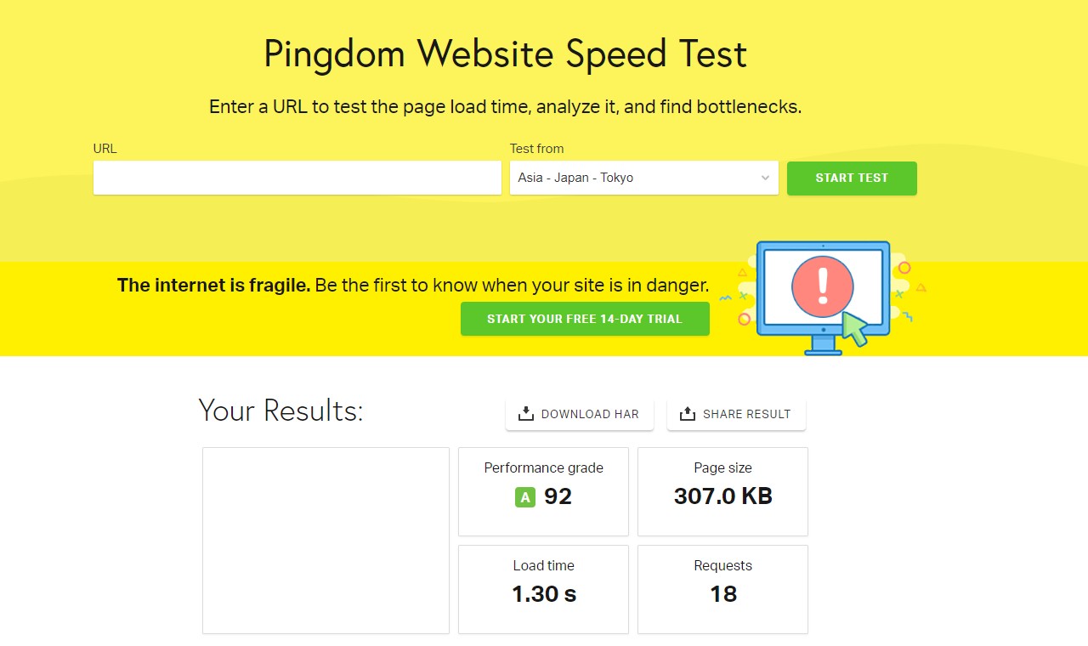Select the Page size card showing 307.0 KB
1088x646 pixels.
[x=722, y=491]
